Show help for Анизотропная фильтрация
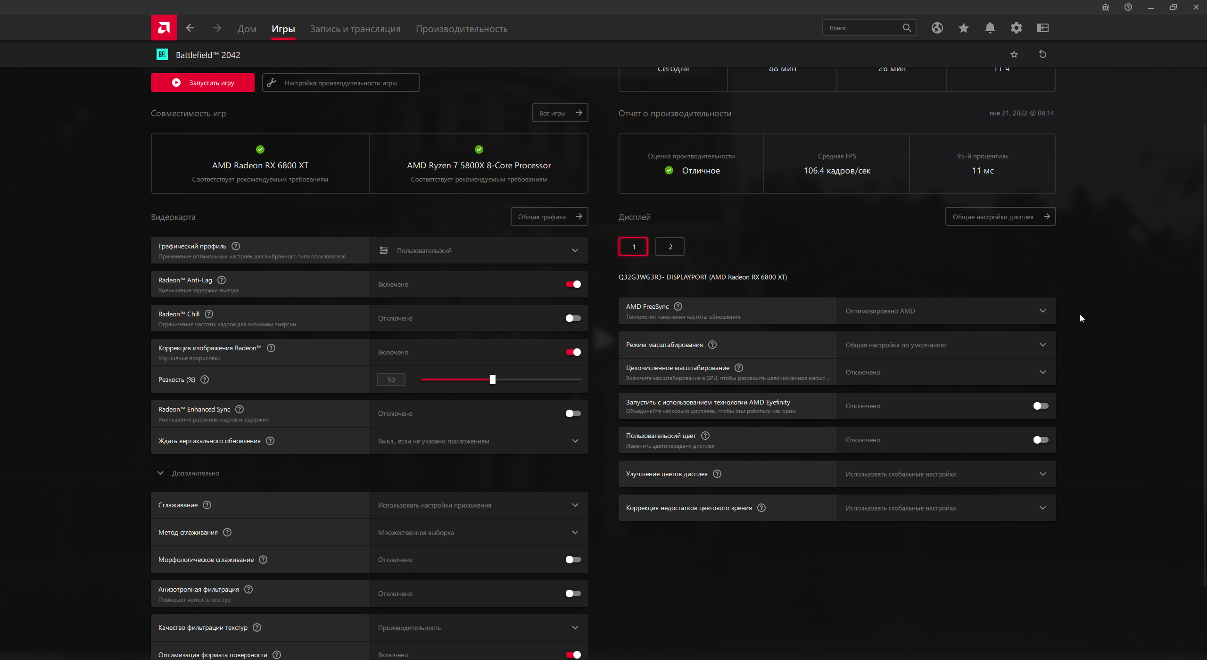 pyautogui.click(x=248, y=589)
